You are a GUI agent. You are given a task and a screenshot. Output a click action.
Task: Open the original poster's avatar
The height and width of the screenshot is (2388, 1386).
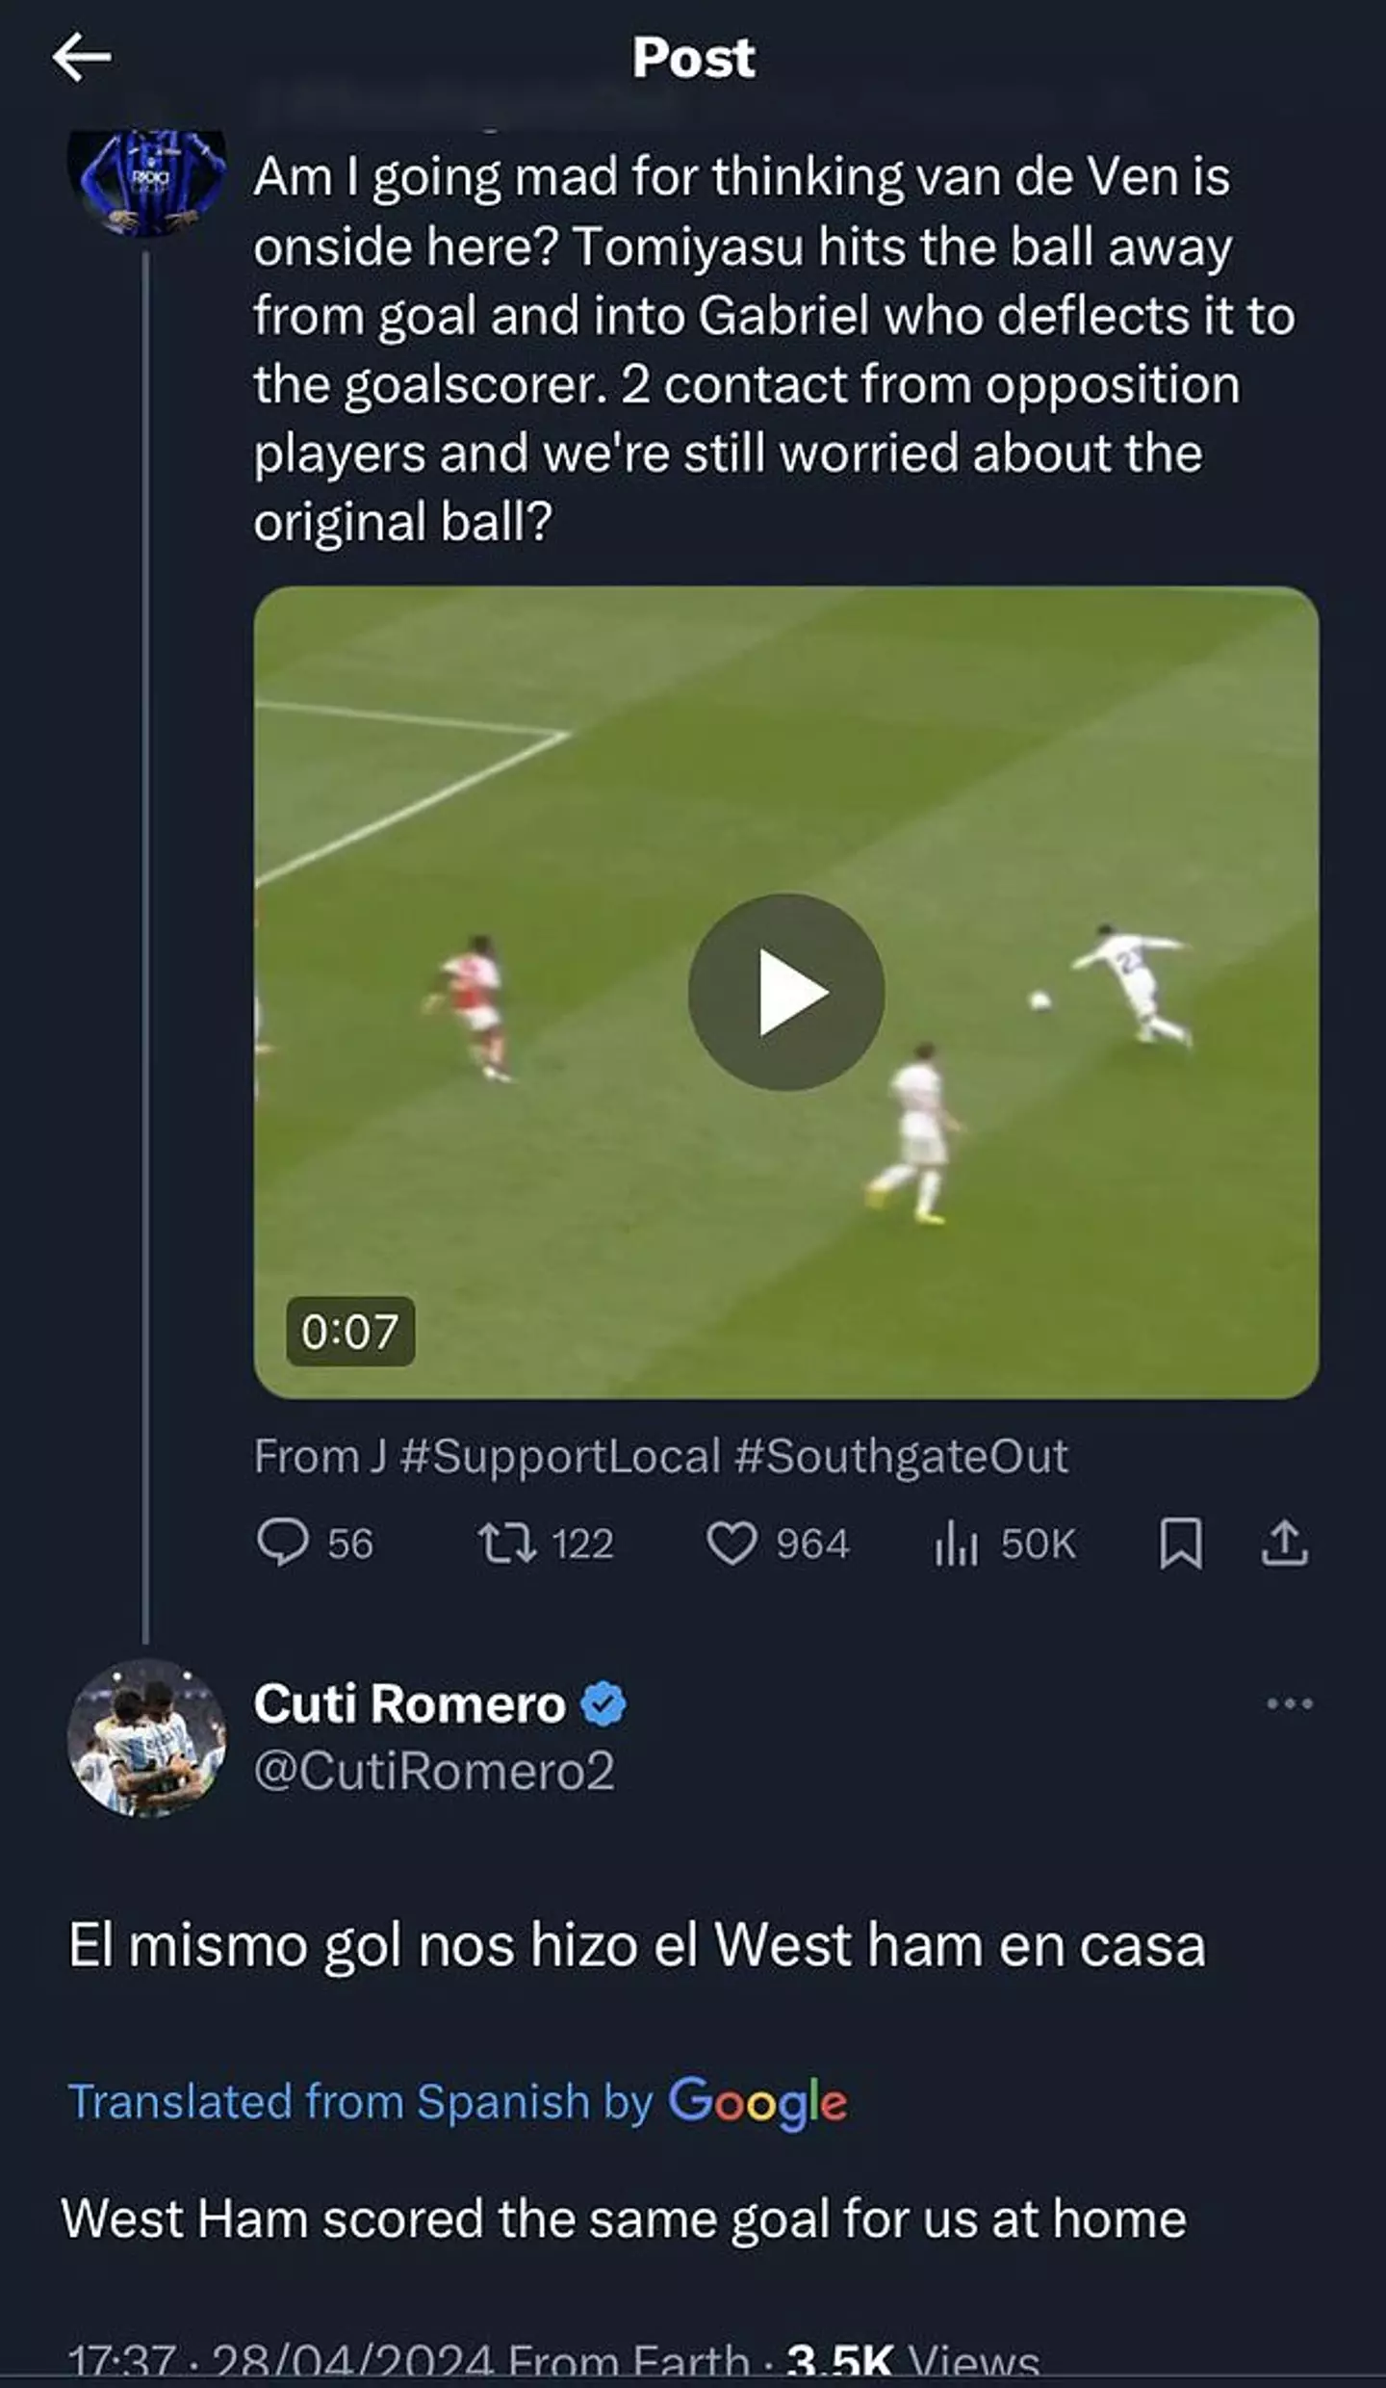(147, 181)
